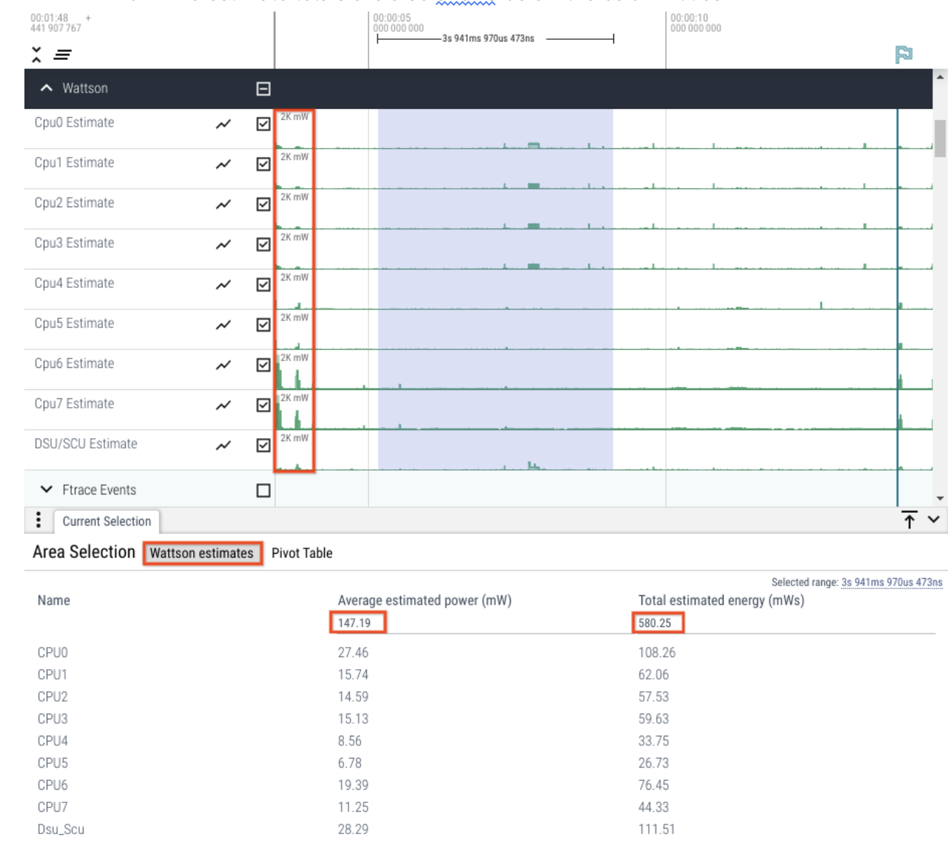Image resolution: width=950 pixels, height=860 pixels.
Task: Click the Cpu0 Estimate chart icon
Action: point(223,124)
